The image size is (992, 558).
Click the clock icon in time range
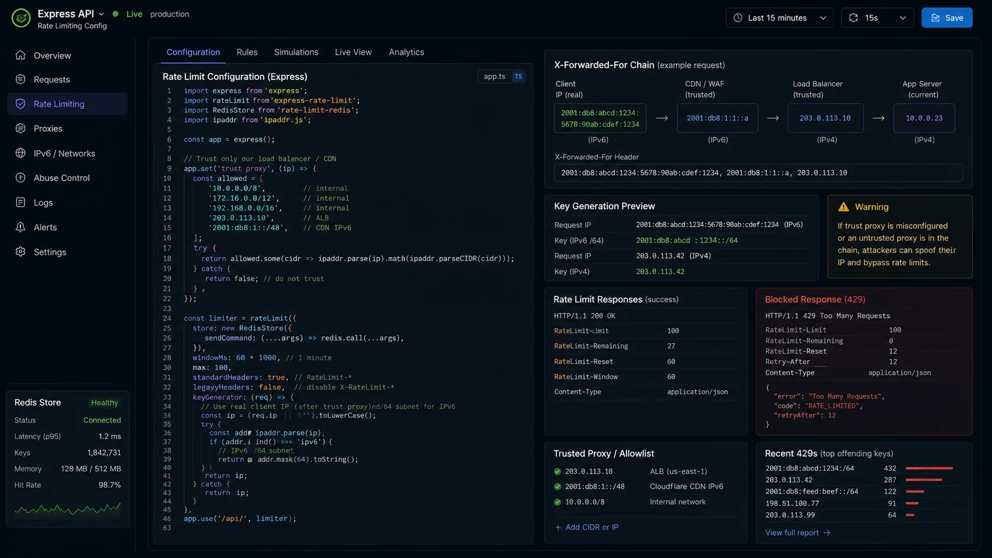[x=738, y=18]
